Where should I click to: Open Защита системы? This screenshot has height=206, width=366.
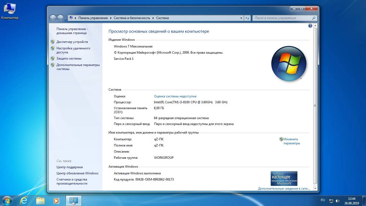(x=69, y=58)
